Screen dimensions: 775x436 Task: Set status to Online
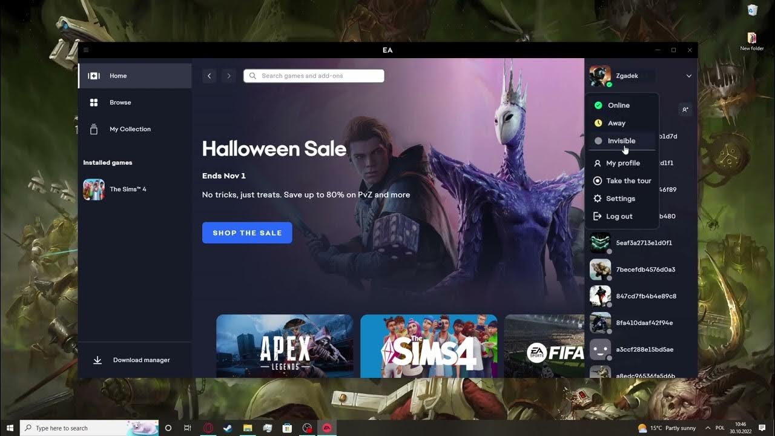pyautogui.click(x=622, y=105)
